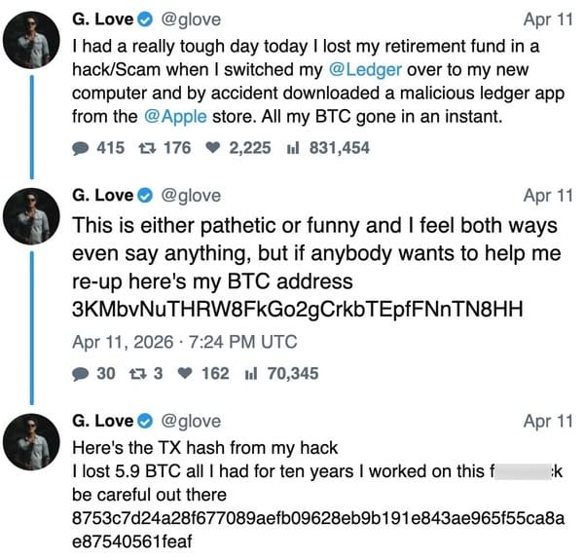Screen dimensions: 584x559
Task: Like the first tweet with 2,225 likes
Action: click(x=212, y=148)
